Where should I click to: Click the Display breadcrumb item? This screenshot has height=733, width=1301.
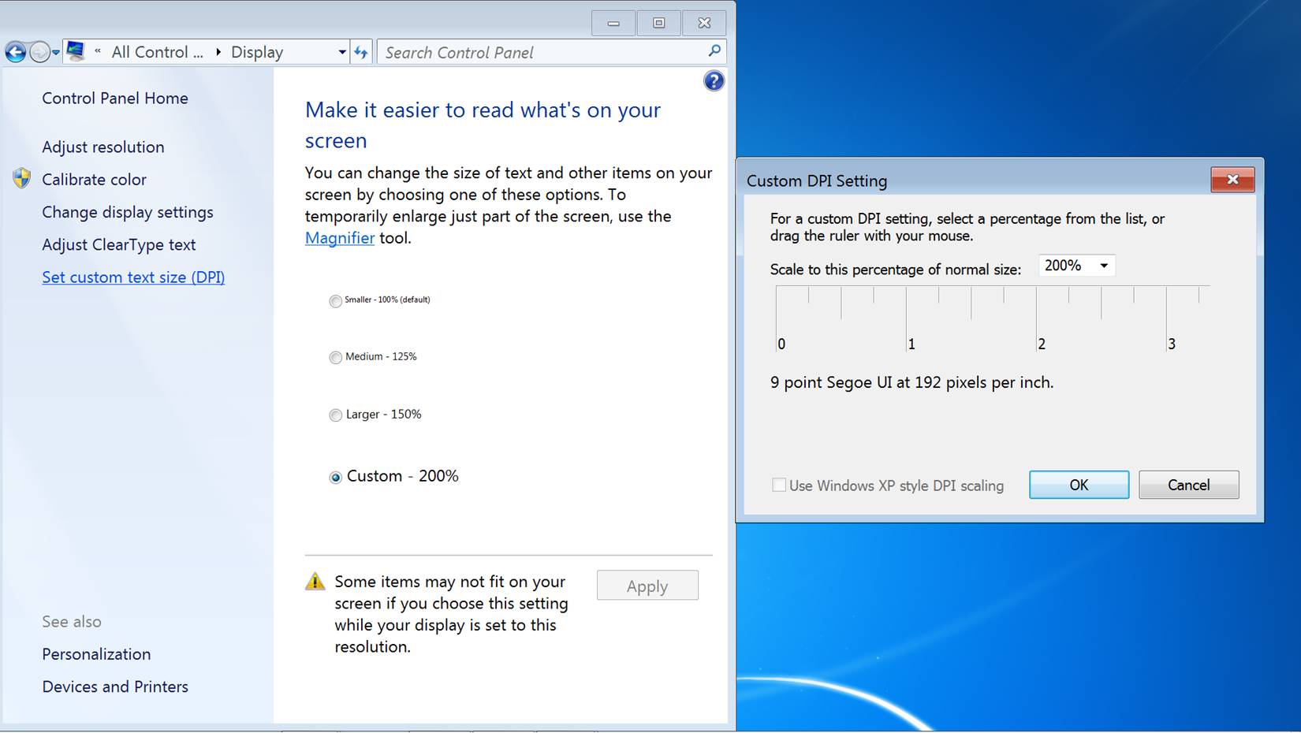[257, 52]
